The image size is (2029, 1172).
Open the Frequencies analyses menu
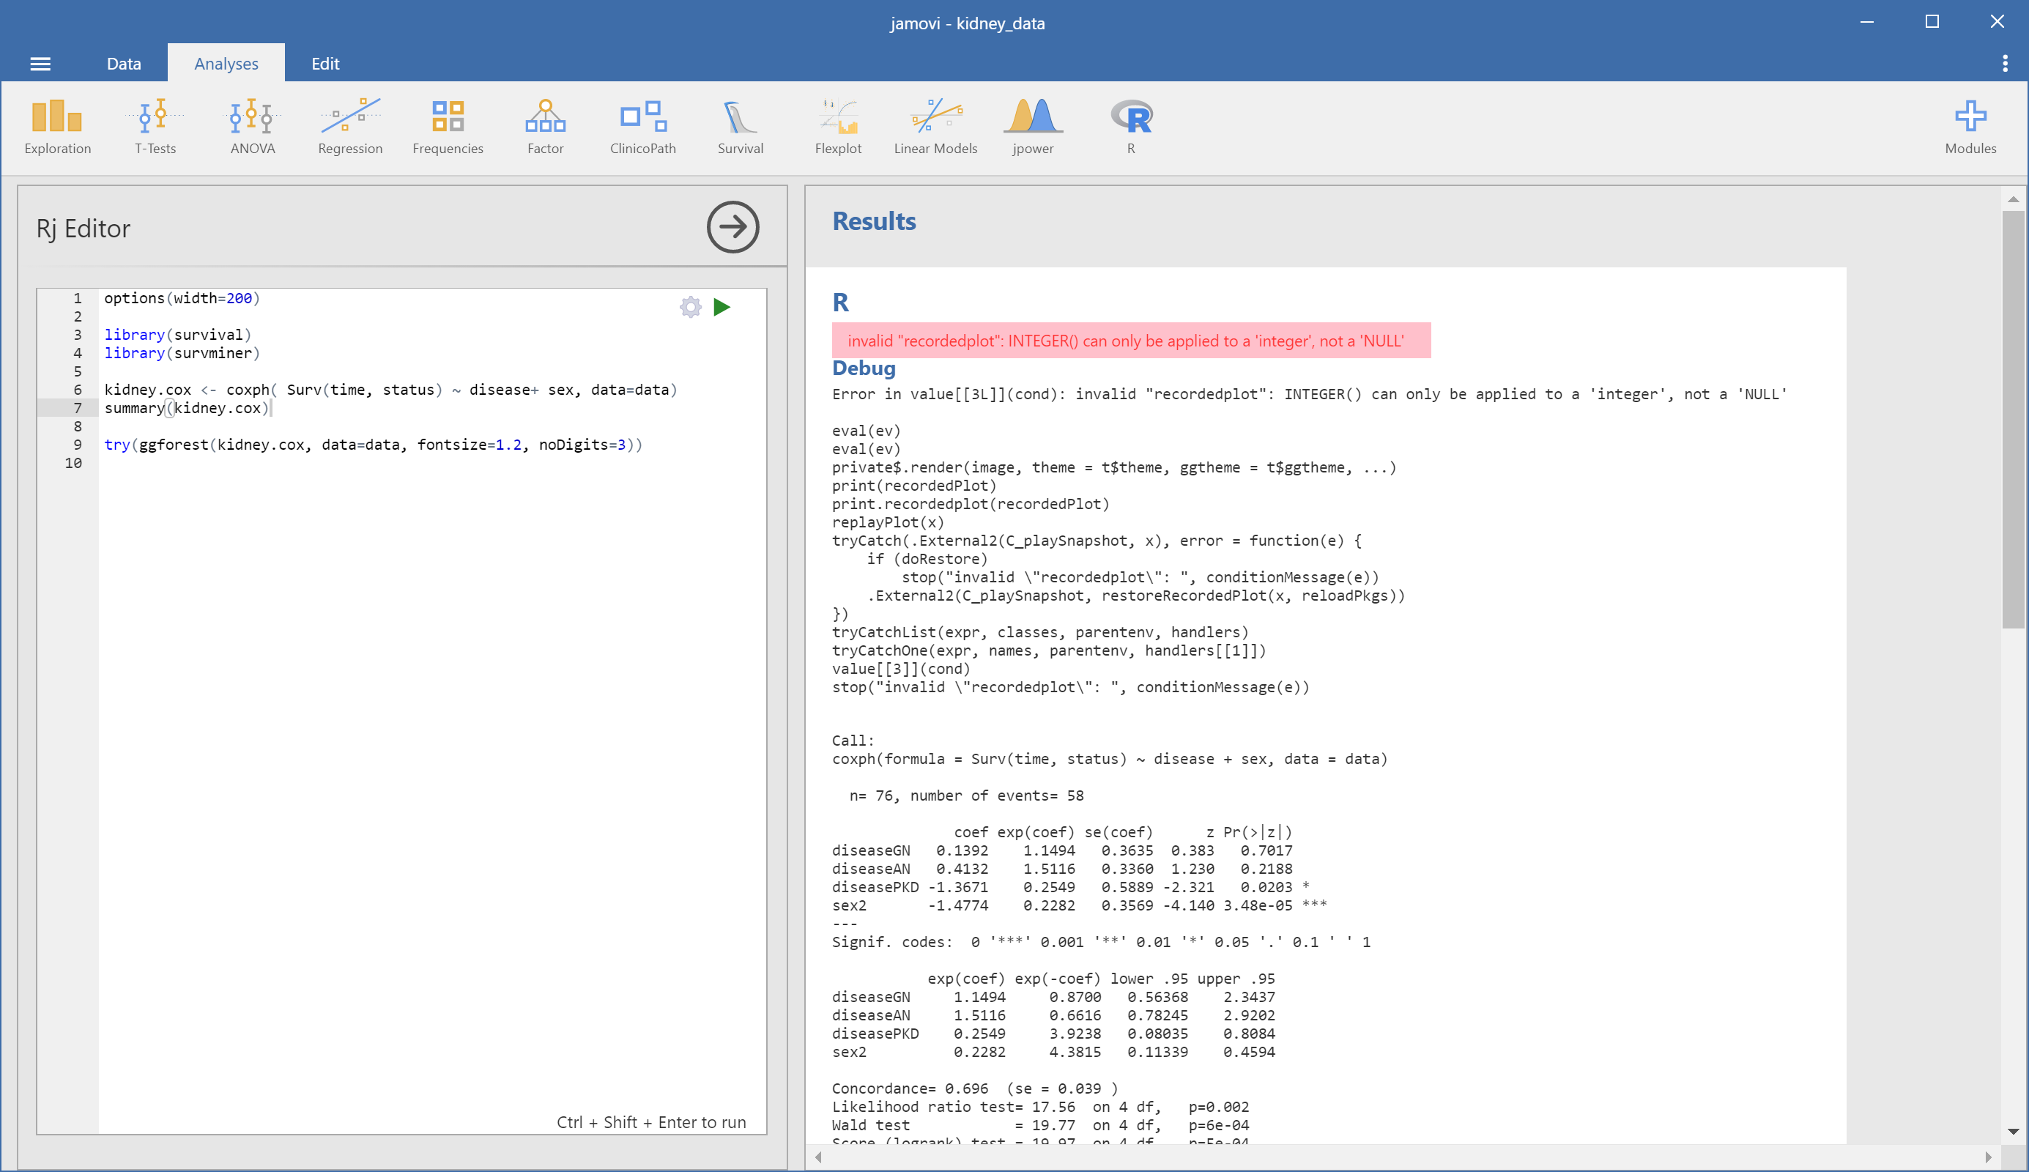point(448,127)
